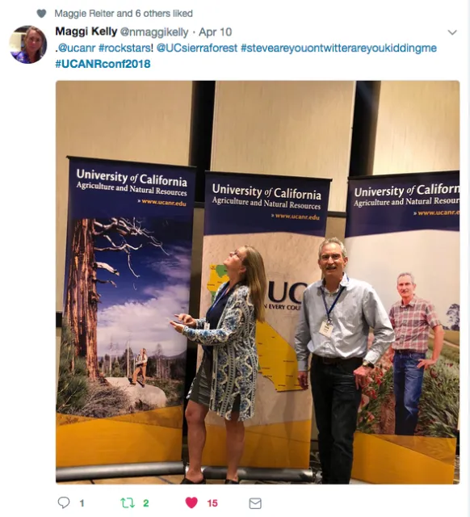Click the Maggi Kelly display name
The height and width of the screenshot is (517, 470).
[x=86, y=32]
